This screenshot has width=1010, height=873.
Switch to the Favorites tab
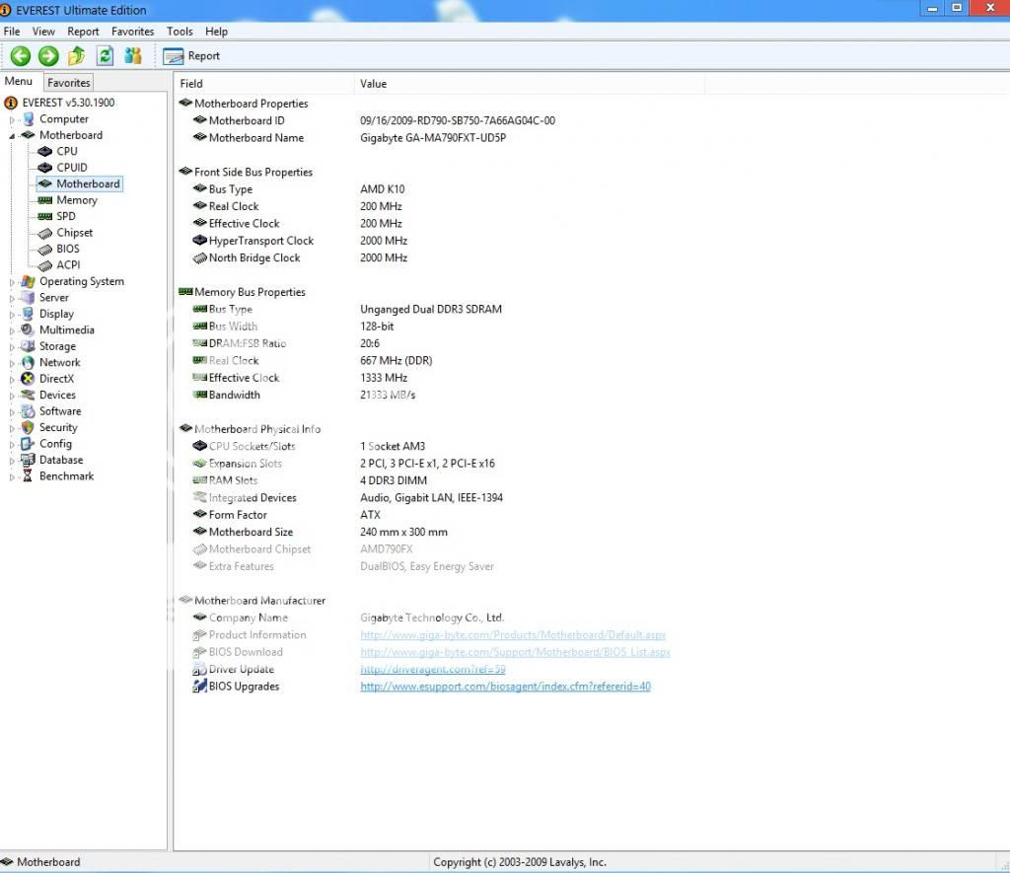68,83
